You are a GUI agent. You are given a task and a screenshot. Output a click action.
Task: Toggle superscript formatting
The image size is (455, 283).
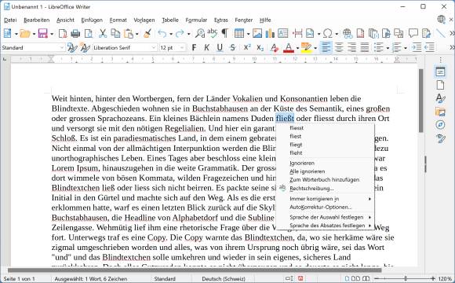click(247, 47)
